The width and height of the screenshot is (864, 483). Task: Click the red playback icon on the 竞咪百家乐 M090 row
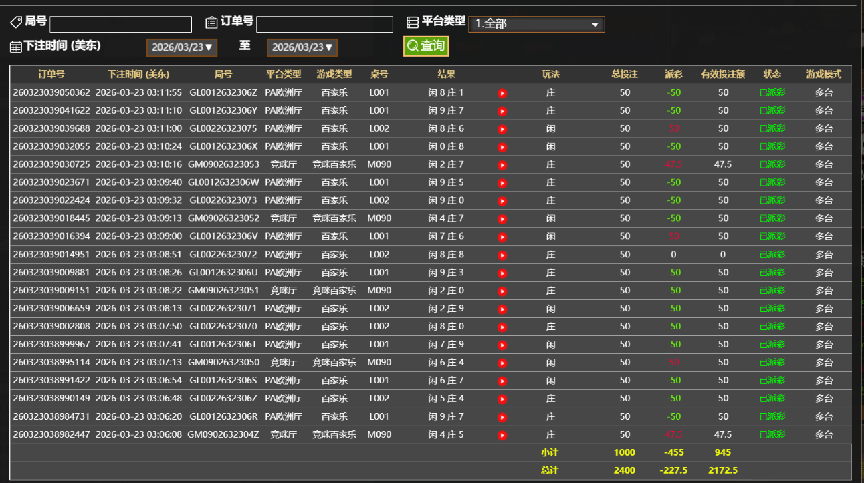pyautogui.click(x=502, y=164)
